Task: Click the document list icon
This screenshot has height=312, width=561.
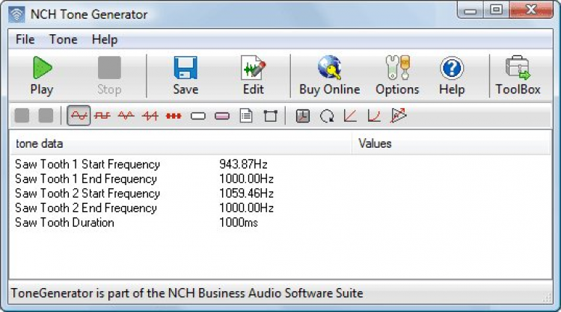Action: click(x=246, y=116)
